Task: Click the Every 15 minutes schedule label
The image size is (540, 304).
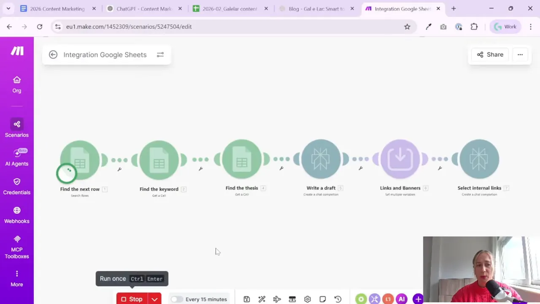Action: pyautogui.click(x=206, y=299)
